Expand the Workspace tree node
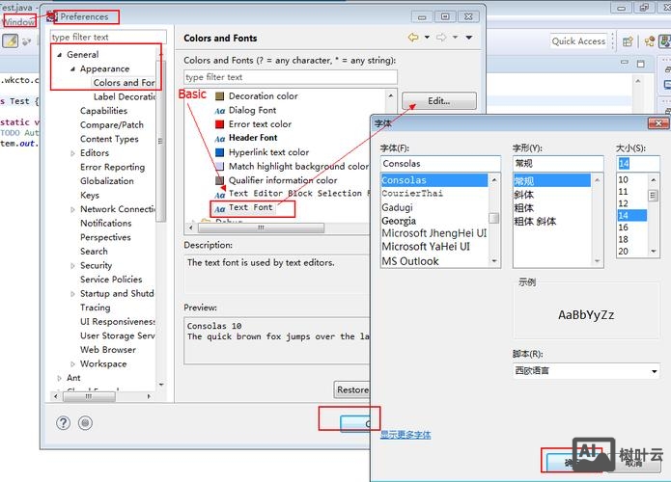 (71, 364)
